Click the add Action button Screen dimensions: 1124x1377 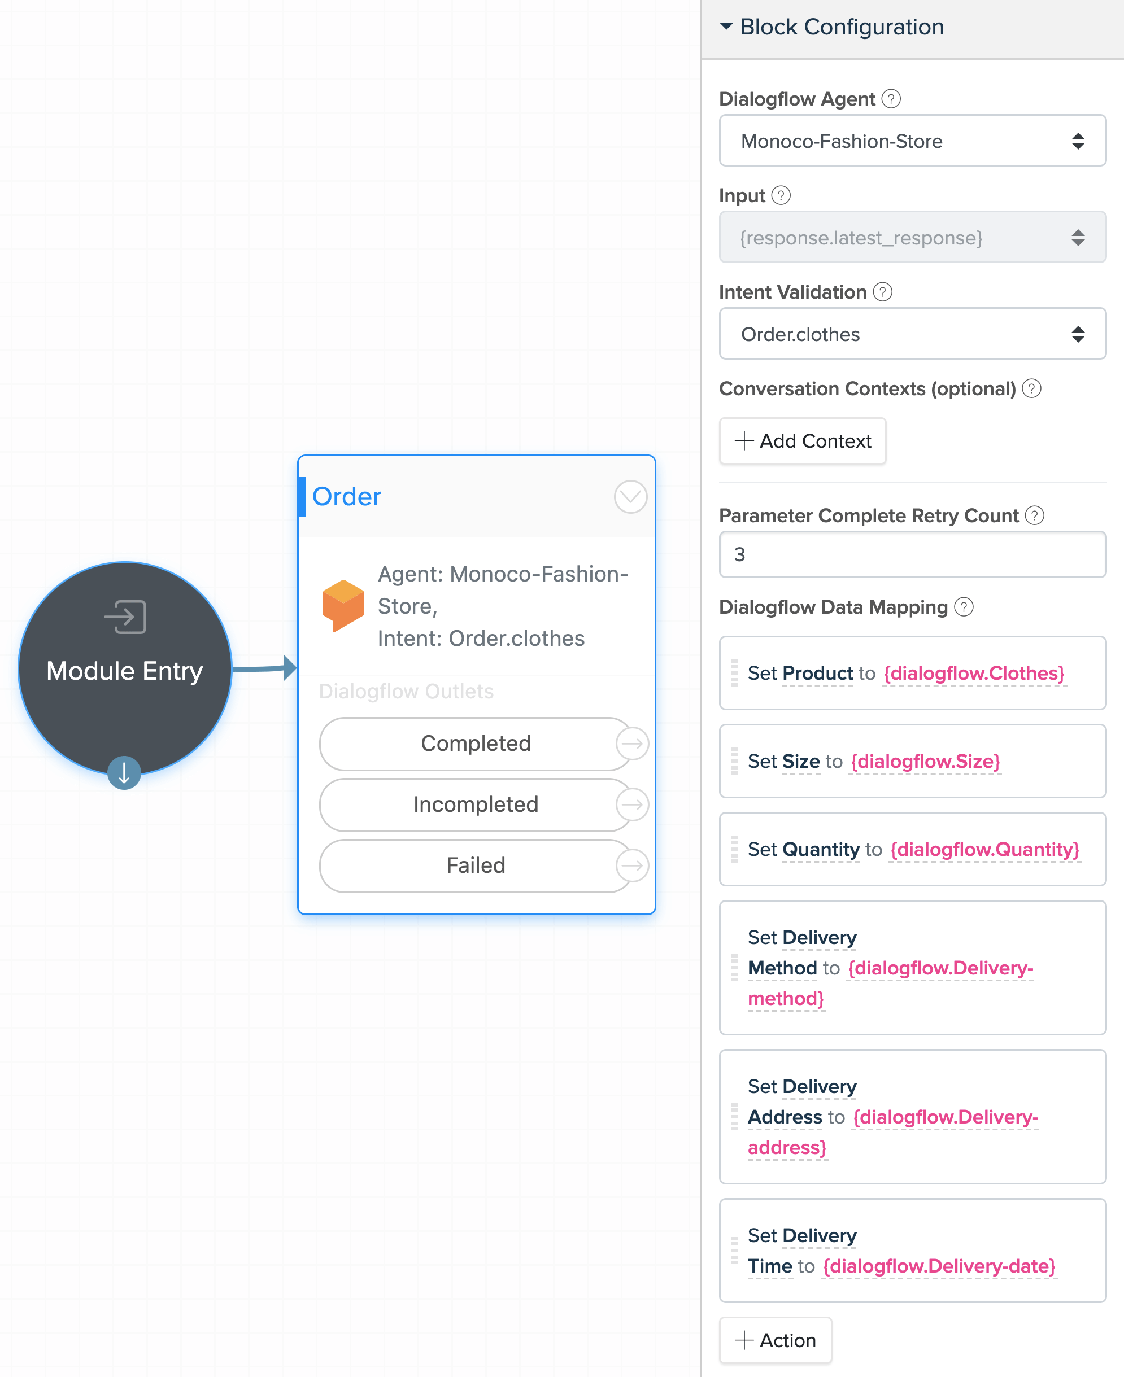[775, 1340]
